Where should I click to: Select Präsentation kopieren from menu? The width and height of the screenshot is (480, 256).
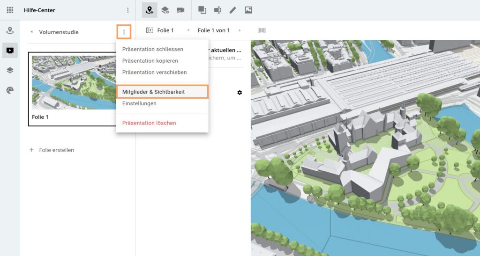(x=150, y=61)
